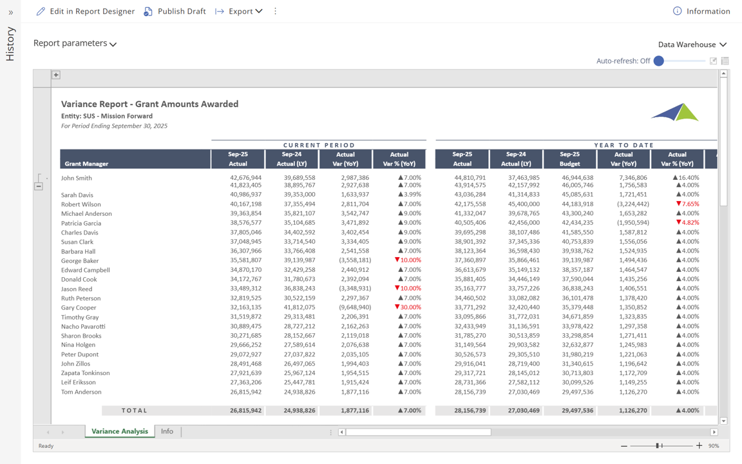Collapse row group with minus button
The width and height of the screenshot is (742, 464).
tap(39, 186)
